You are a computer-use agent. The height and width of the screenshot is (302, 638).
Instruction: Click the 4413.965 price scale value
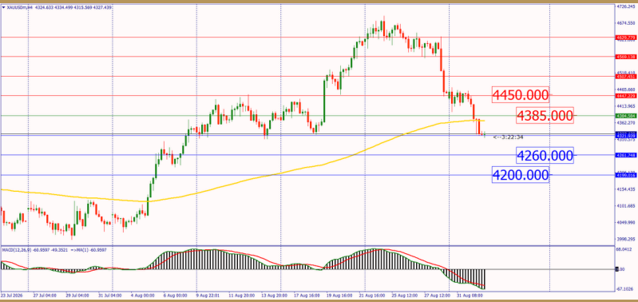coord(626,105)
